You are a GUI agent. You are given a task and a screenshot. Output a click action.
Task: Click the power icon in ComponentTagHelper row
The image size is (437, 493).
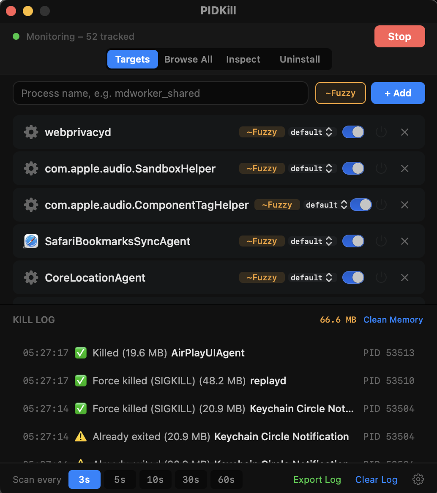381,205
